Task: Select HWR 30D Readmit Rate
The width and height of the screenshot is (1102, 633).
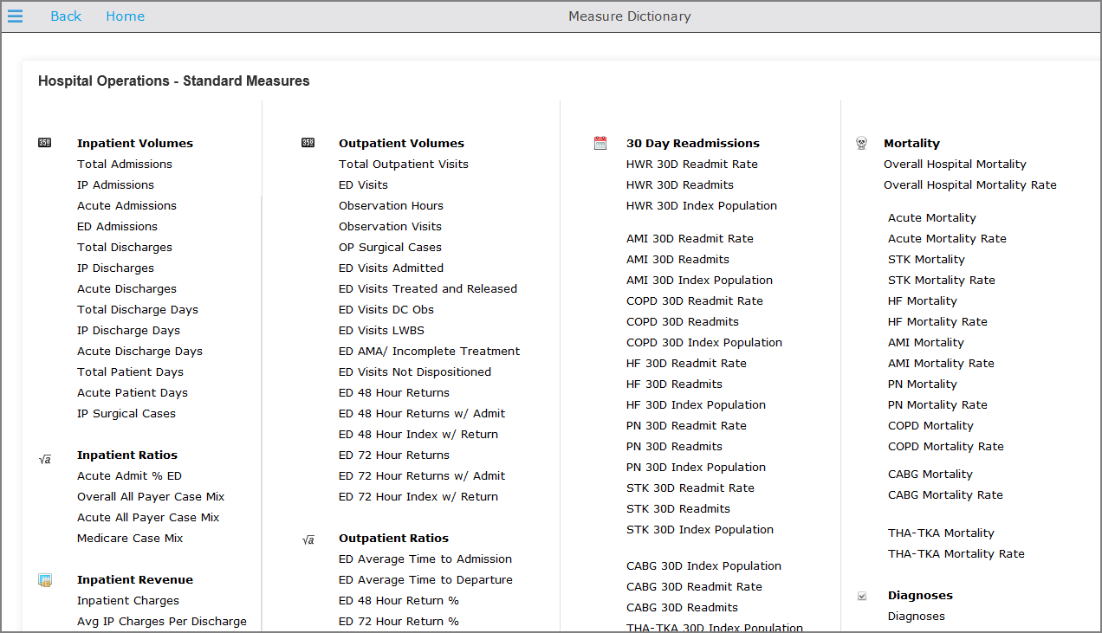Action: (690, 164)
